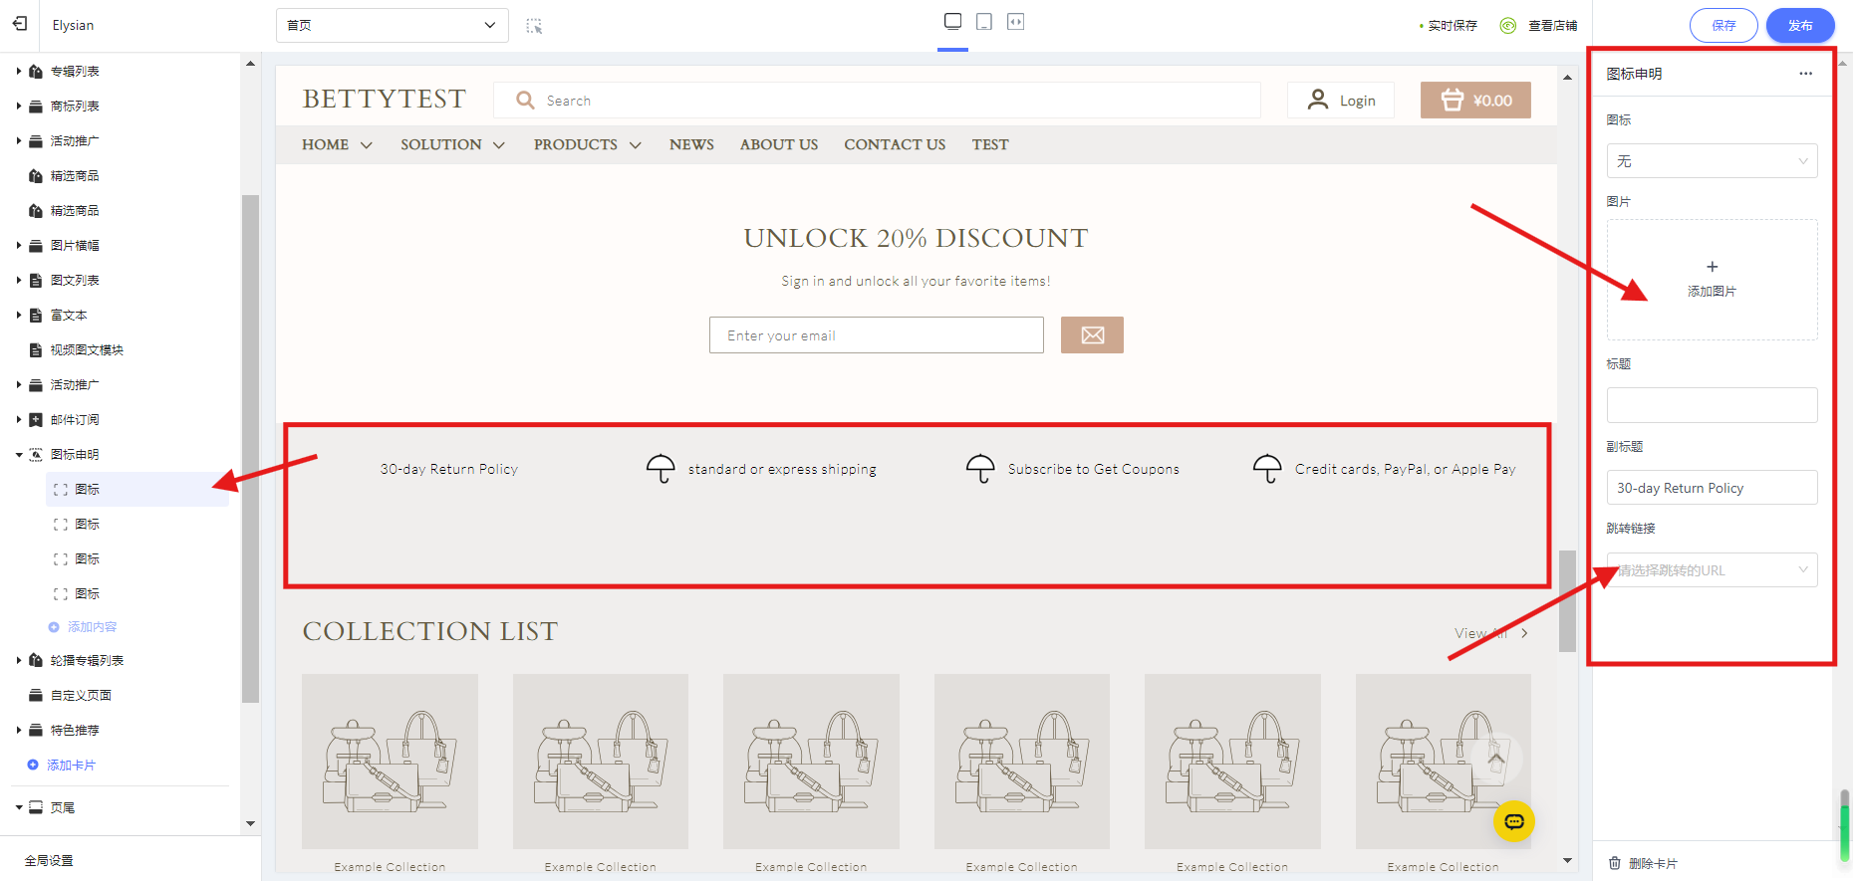Open the 跳转链接 URL dropdown

[x=1711, y=570]
